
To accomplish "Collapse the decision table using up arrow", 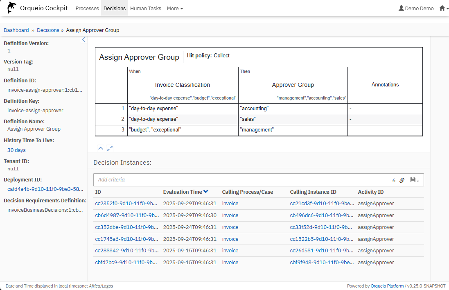I will click(101, 148).
